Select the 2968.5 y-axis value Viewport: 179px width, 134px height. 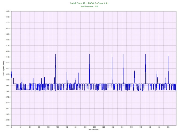(8, 91)
